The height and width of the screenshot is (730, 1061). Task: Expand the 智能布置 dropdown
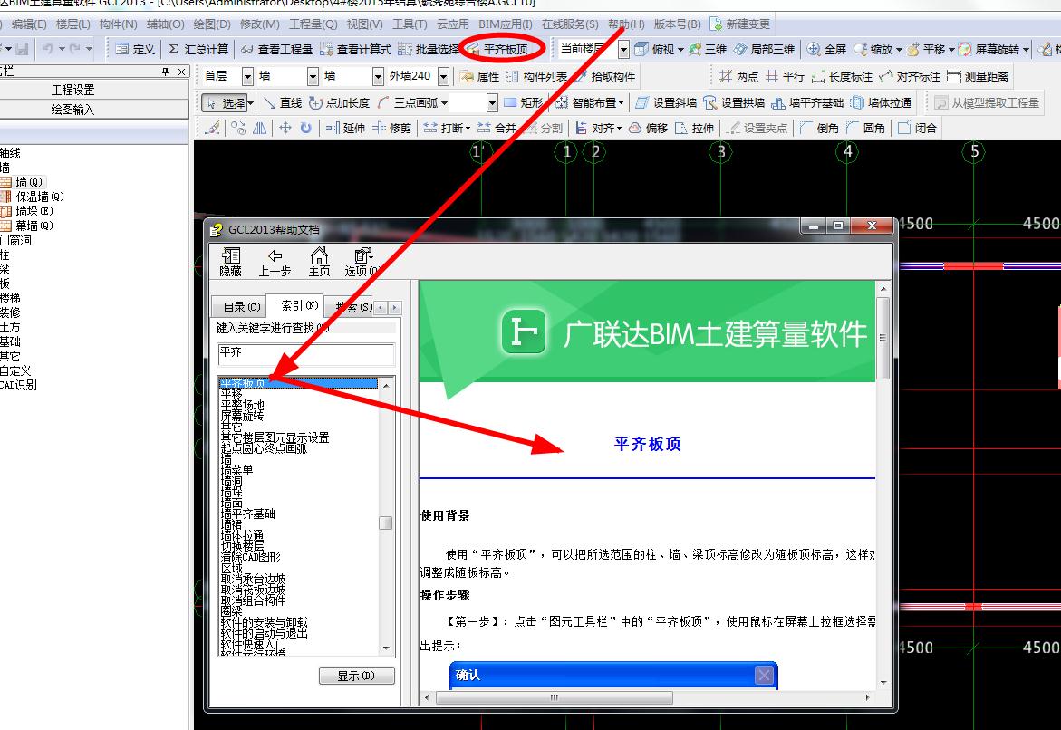point(621,103)
